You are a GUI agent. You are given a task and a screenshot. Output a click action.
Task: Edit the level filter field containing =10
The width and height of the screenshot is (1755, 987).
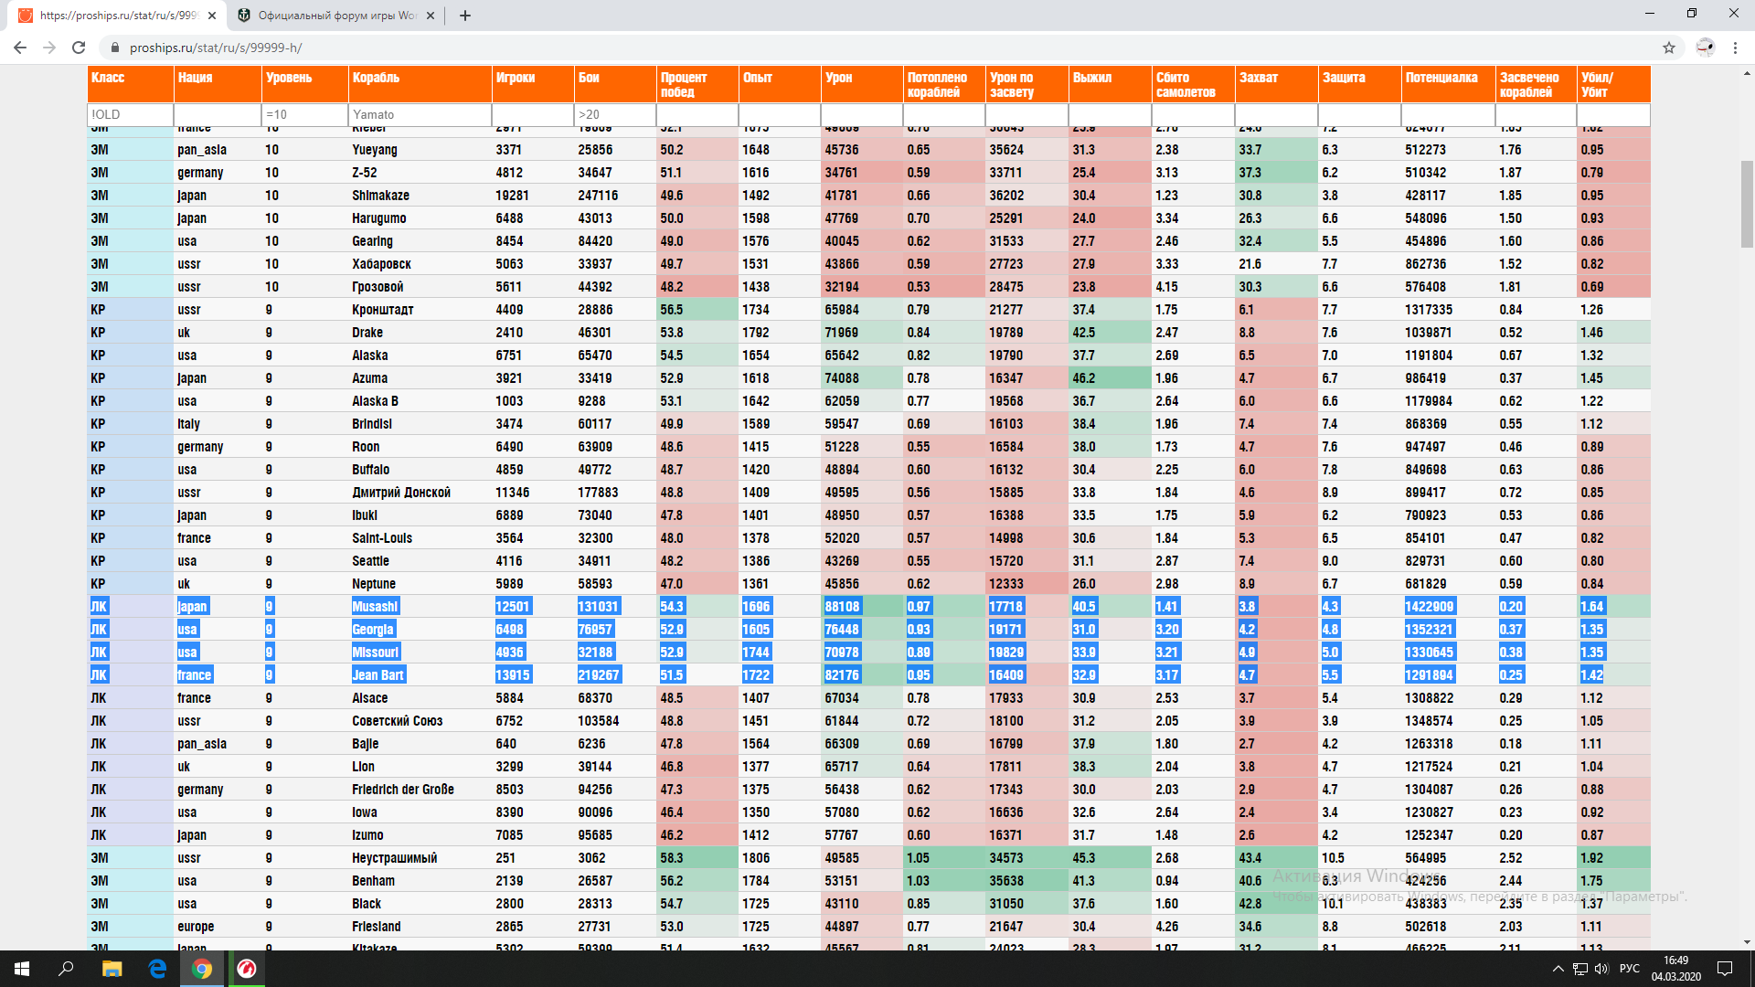click(305, 114)
